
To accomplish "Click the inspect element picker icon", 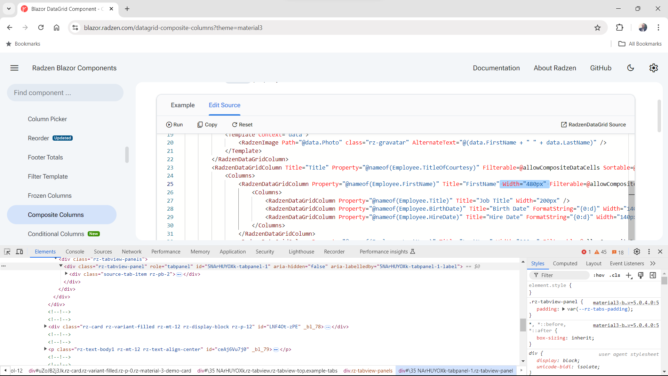I will [x=7, y=252].
